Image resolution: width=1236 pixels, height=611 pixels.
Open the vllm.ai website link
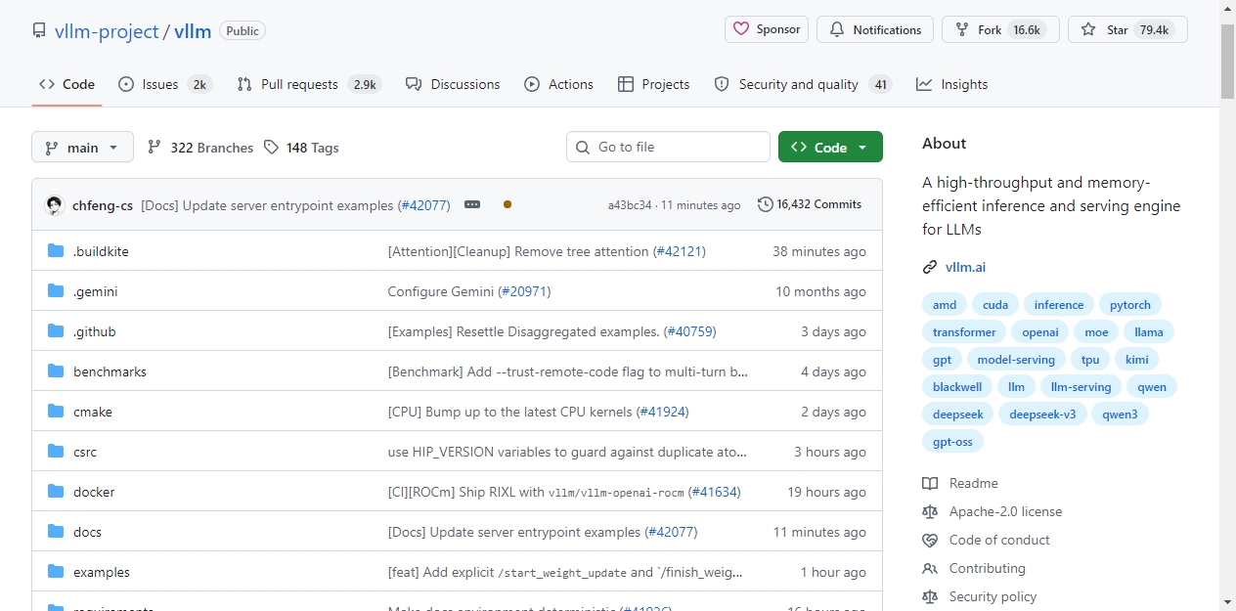click(x=965, y=267)
